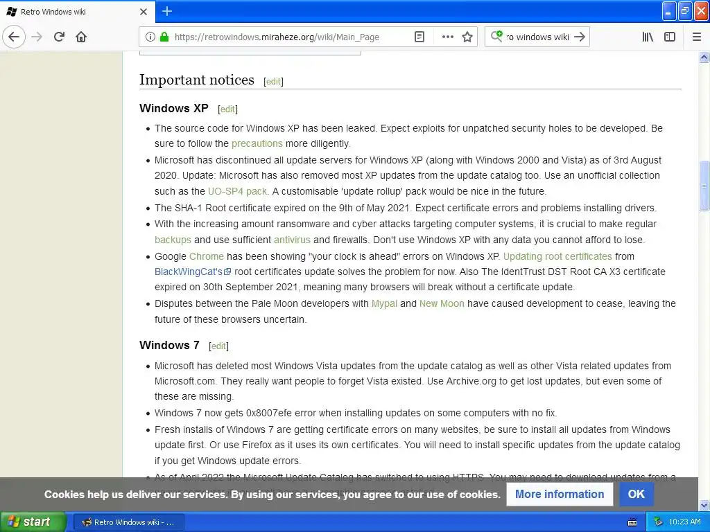Open the browser home page
Image resolution: width=710 pixels, height=532 pixels.
[x=81, y=37]
